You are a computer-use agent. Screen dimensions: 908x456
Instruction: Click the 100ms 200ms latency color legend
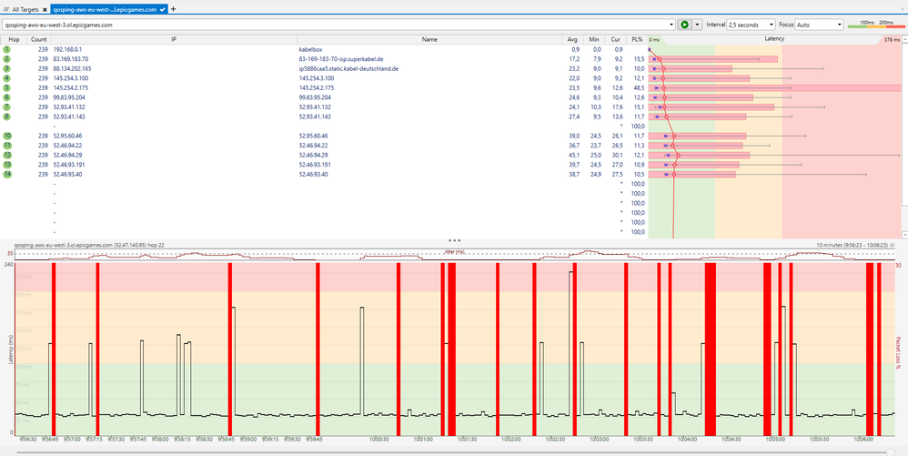point(874,25)
